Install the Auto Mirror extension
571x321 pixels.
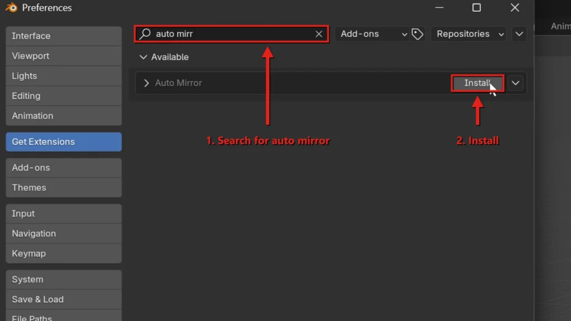(477, 83)
